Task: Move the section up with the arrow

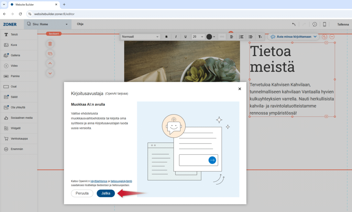Action: tap(50, 63)
